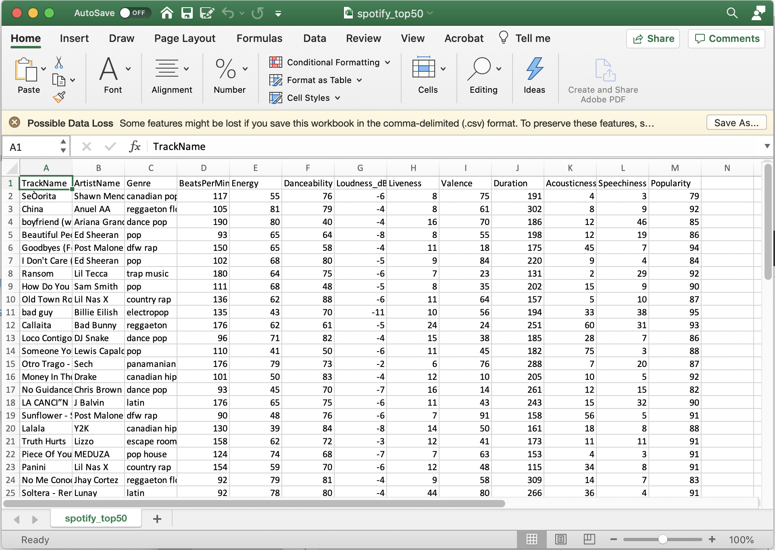Click the Save As... button
Screen dimensions: 775x550
(736, 123)
